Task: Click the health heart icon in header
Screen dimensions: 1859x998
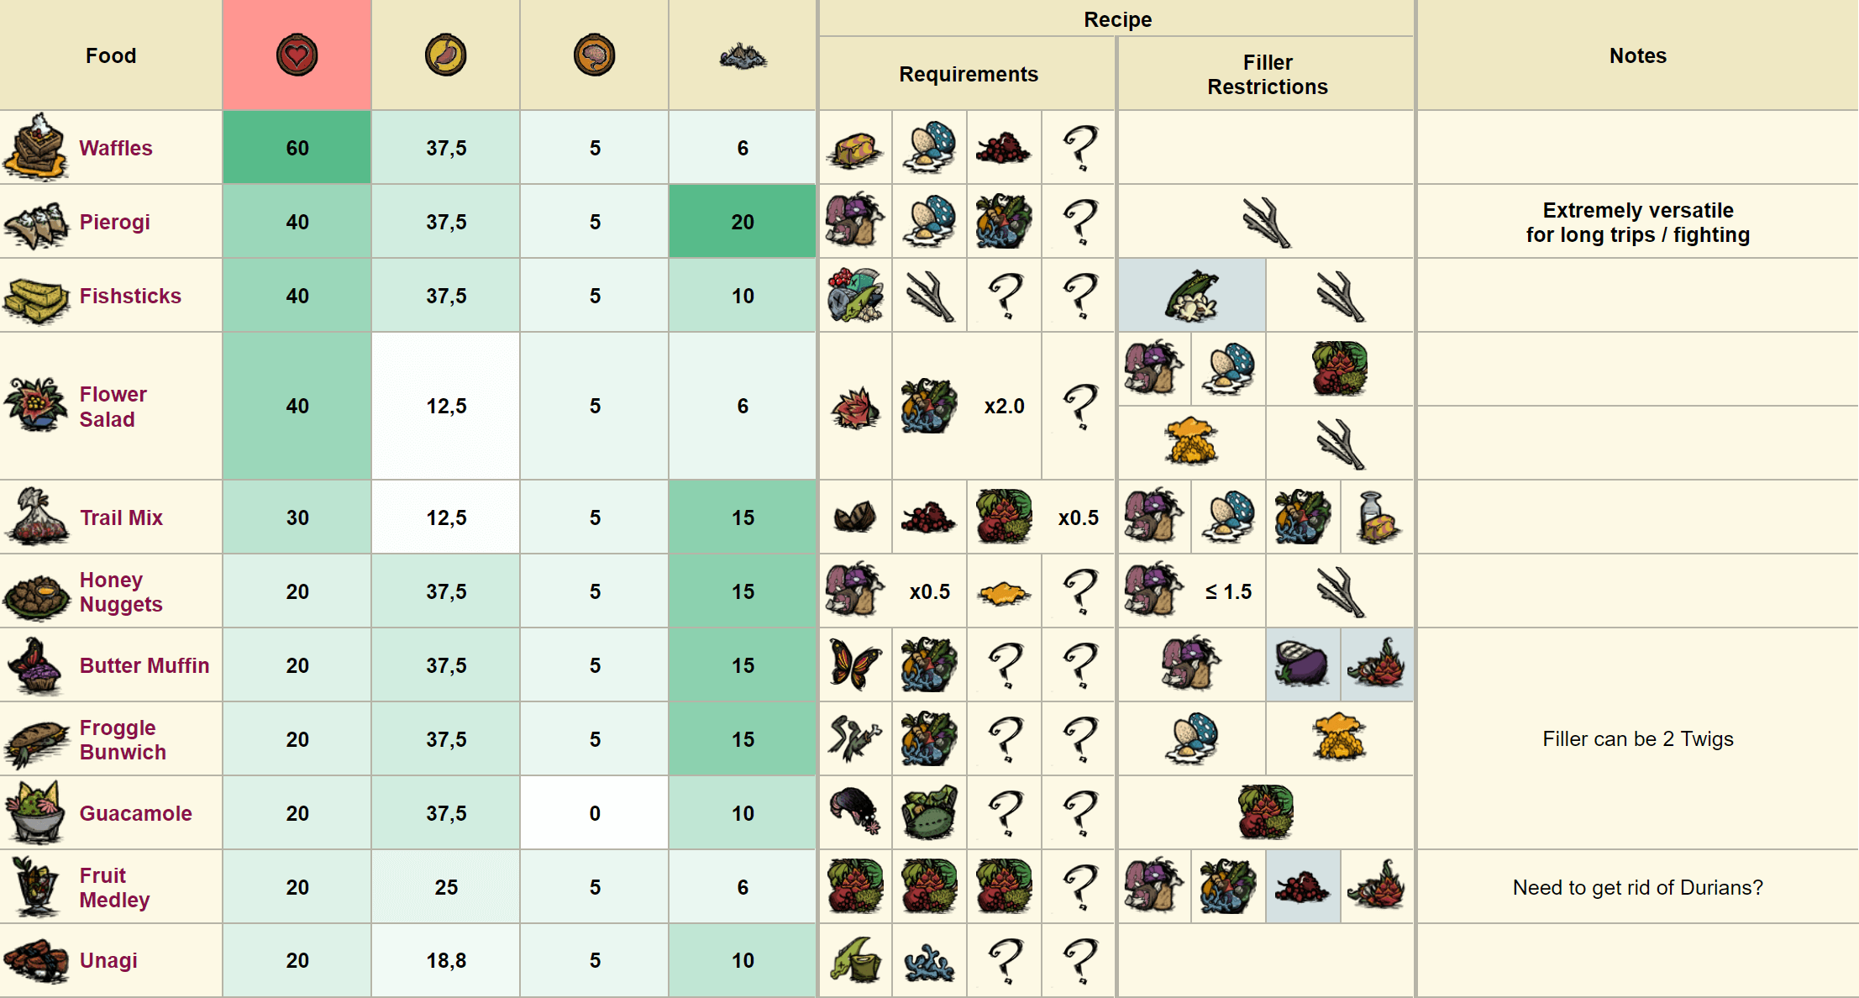Action: coord(297,55)
